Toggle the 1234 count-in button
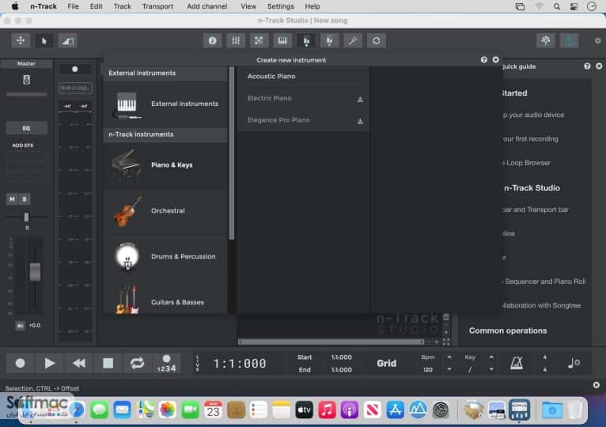Screen dimensions: 606x427 (167, 364)
